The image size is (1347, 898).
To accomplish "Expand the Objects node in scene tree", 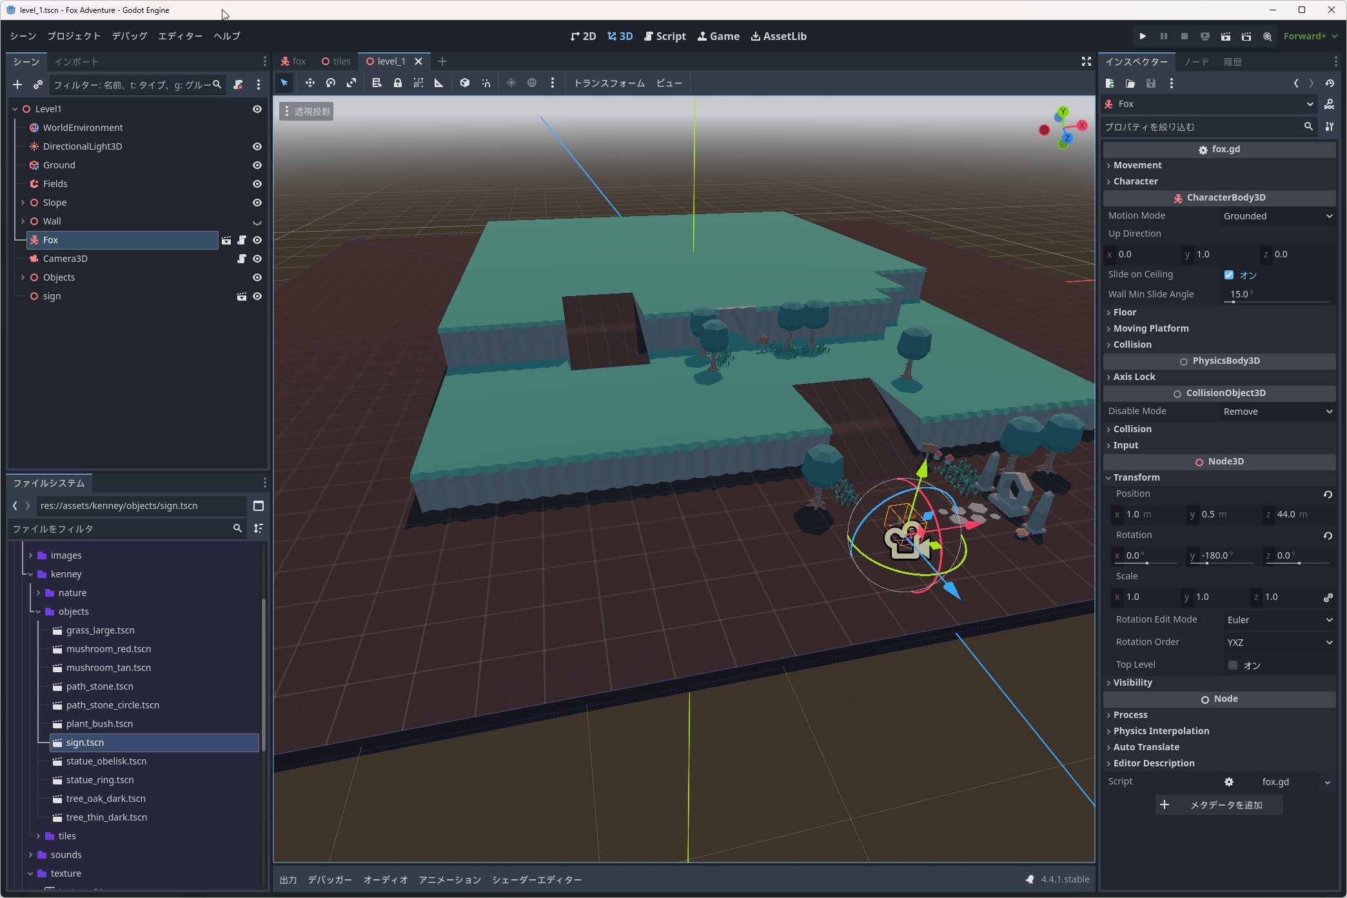I will coord(23,277).
